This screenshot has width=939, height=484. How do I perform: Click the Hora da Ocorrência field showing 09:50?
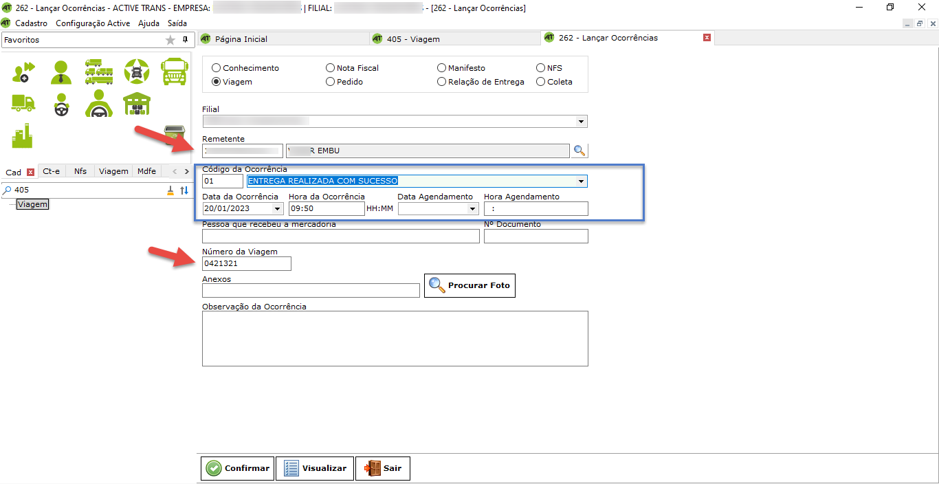point(327,209)
